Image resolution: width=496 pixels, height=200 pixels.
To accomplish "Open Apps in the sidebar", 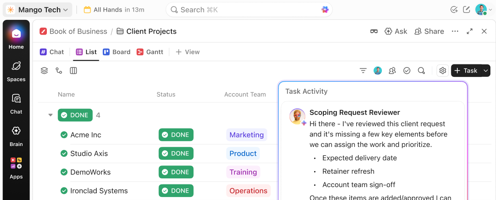I will [x=16, y=168].
